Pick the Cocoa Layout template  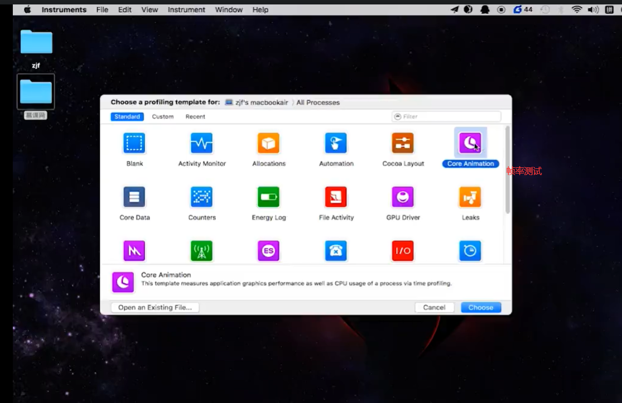[403, 143]
